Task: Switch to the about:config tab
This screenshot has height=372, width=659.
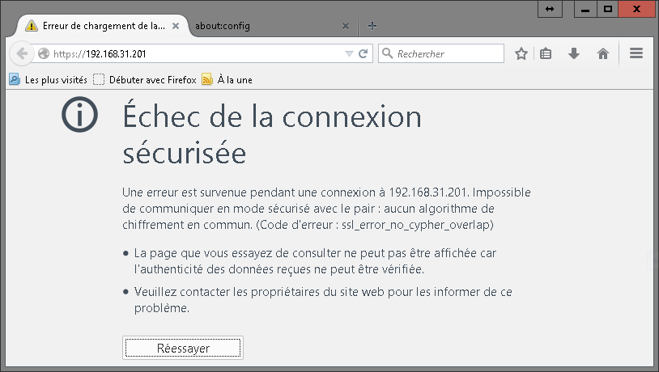Action: click(272, 26)
